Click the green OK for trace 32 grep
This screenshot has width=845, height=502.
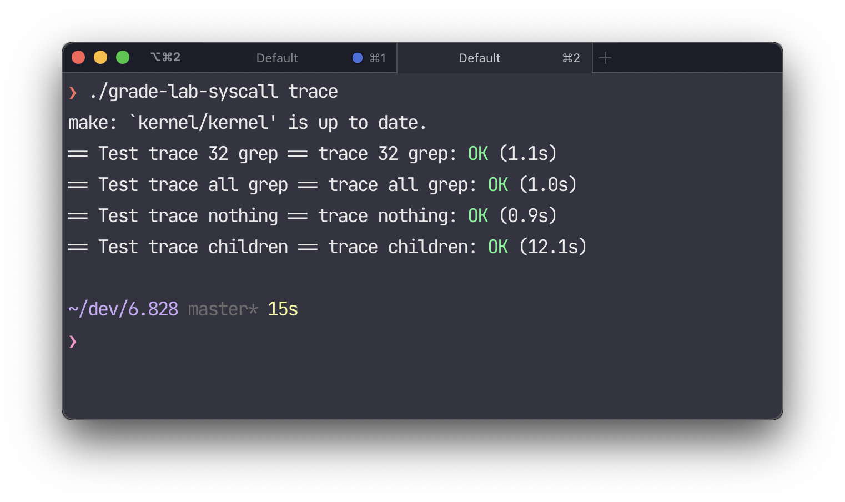click(x=478, y=154)
